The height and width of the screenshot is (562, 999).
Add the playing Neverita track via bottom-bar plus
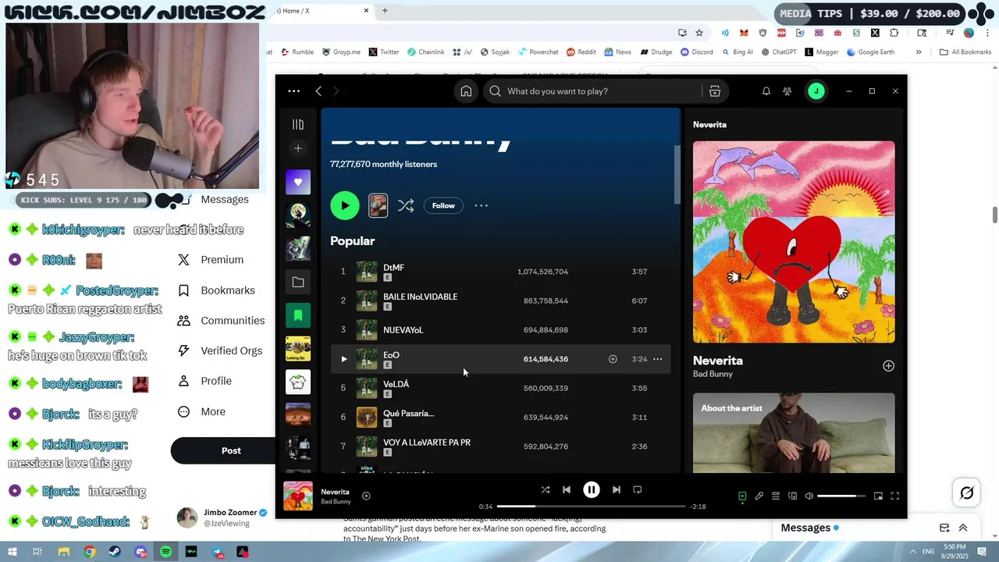366,496
